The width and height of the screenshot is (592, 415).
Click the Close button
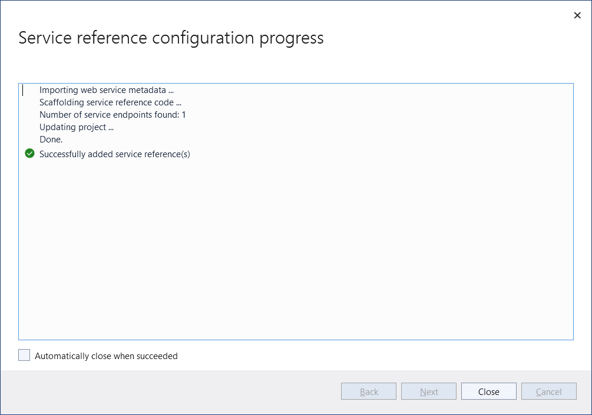click(488, 391)
